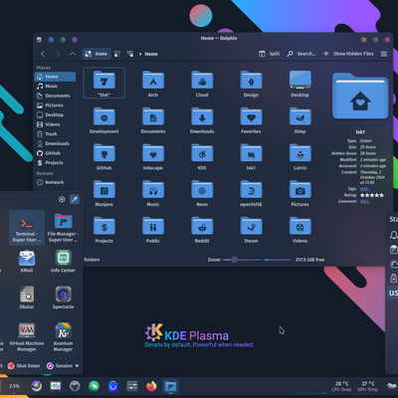Click large home folder preview thumbnail

(x=360, y=96)
